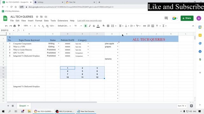
Task: Open the Insert menu
Action: point(31,21)
